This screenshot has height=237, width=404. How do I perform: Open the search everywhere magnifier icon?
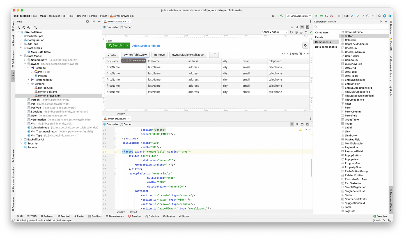click(379, 16)
